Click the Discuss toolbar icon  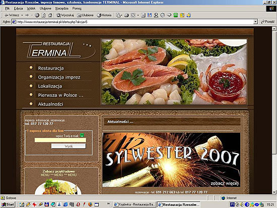tap(143, 15)
